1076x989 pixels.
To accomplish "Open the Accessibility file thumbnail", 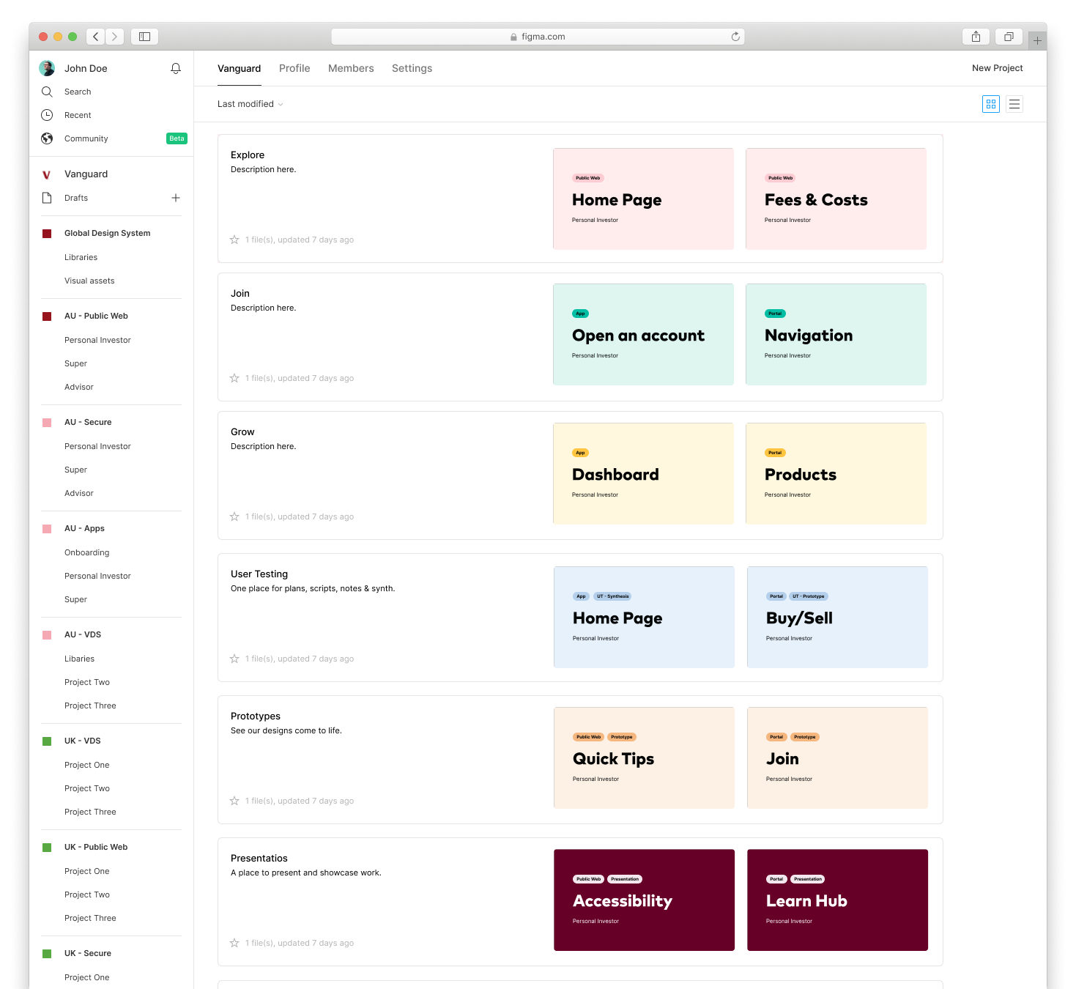I will 644,900.
